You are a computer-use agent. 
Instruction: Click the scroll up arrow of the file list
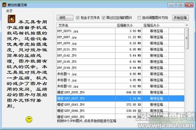tap(187, 25)
